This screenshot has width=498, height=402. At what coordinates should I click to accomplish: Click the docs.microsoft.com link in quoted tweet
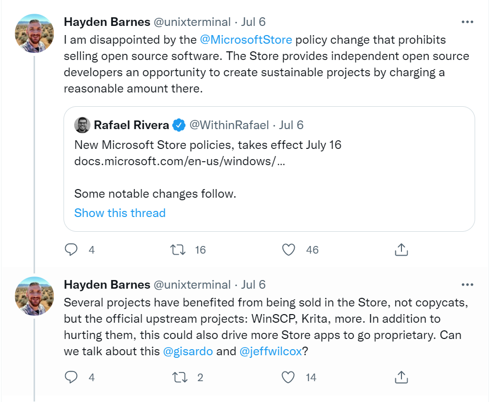(x=179, y=161)
